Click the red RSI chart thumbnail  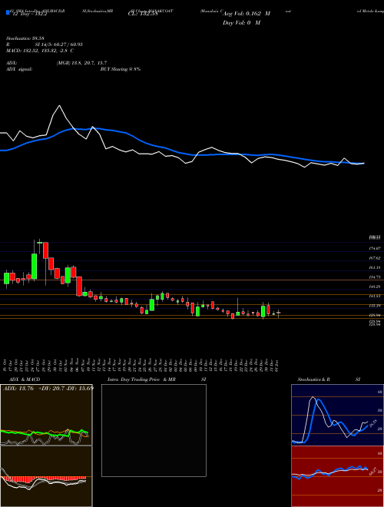click(x=337, y=476)
